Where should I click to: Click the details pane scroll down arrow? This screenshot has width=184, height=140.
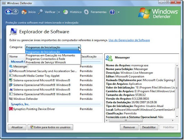[x=177, y=117]
